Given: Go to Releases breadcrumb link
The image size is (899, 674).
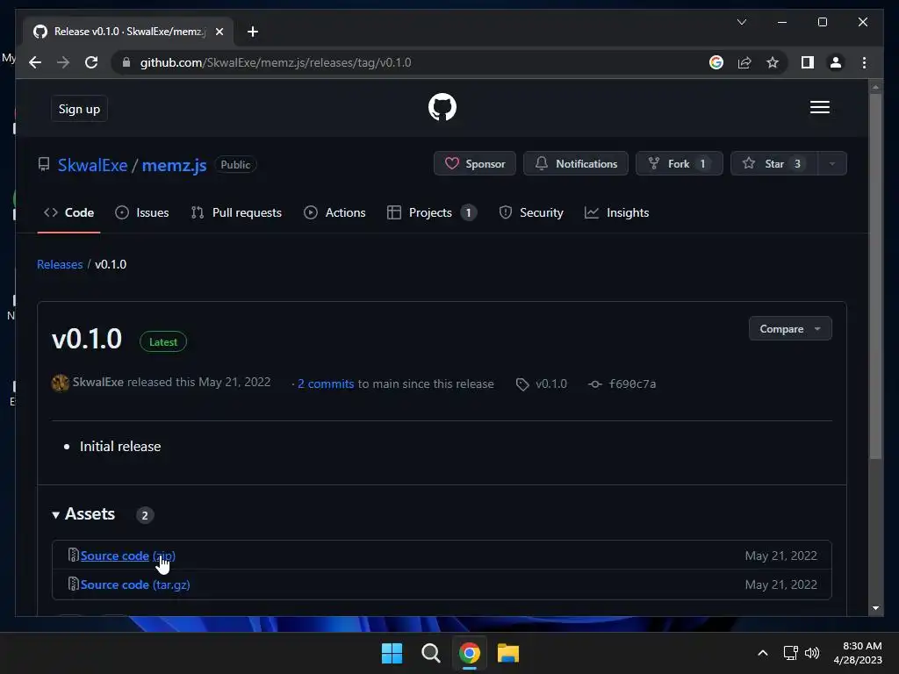Looking at the screenshot, I should point(60,264).
